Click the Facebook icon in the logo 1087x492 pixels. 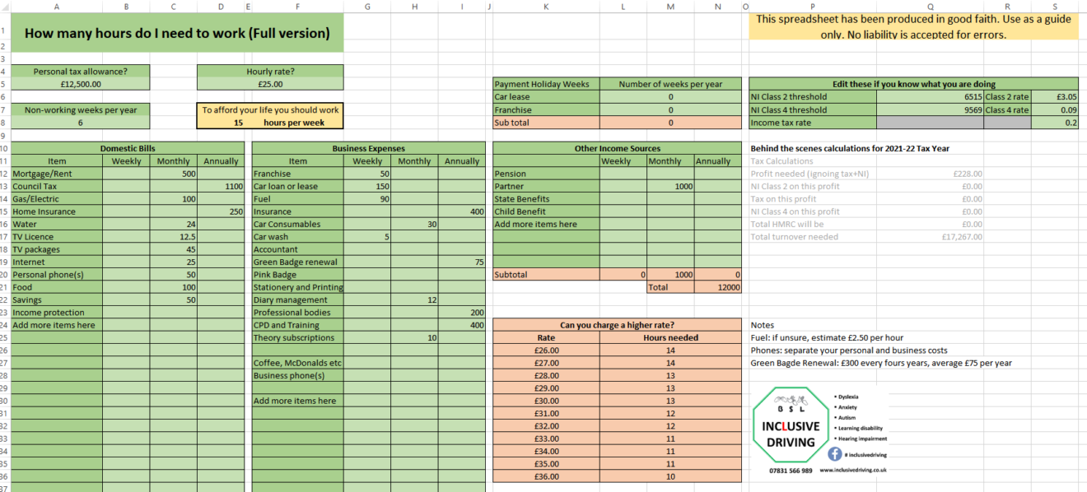835,454
